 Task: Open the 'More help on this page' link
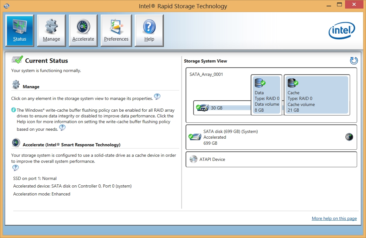coord(334,218)
